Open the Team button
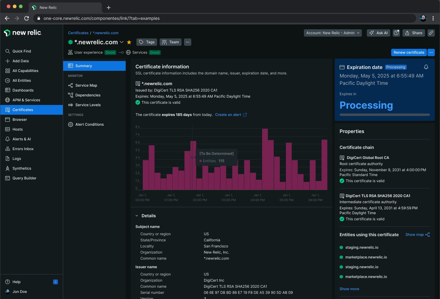Screen dimensions: 440x299 [171, 42]
